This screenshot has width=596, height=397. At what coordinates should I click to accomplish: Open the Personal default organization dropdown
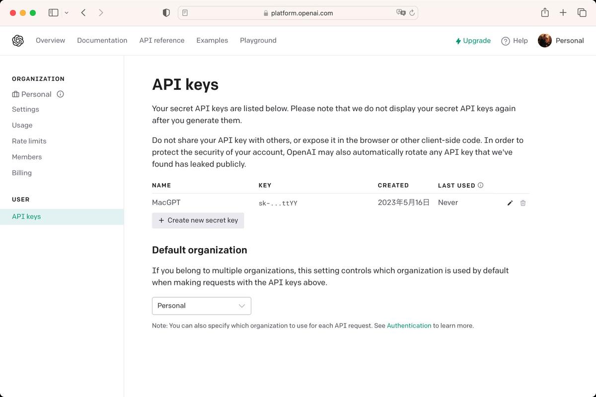pyautogui.click(x=202, y=306)
